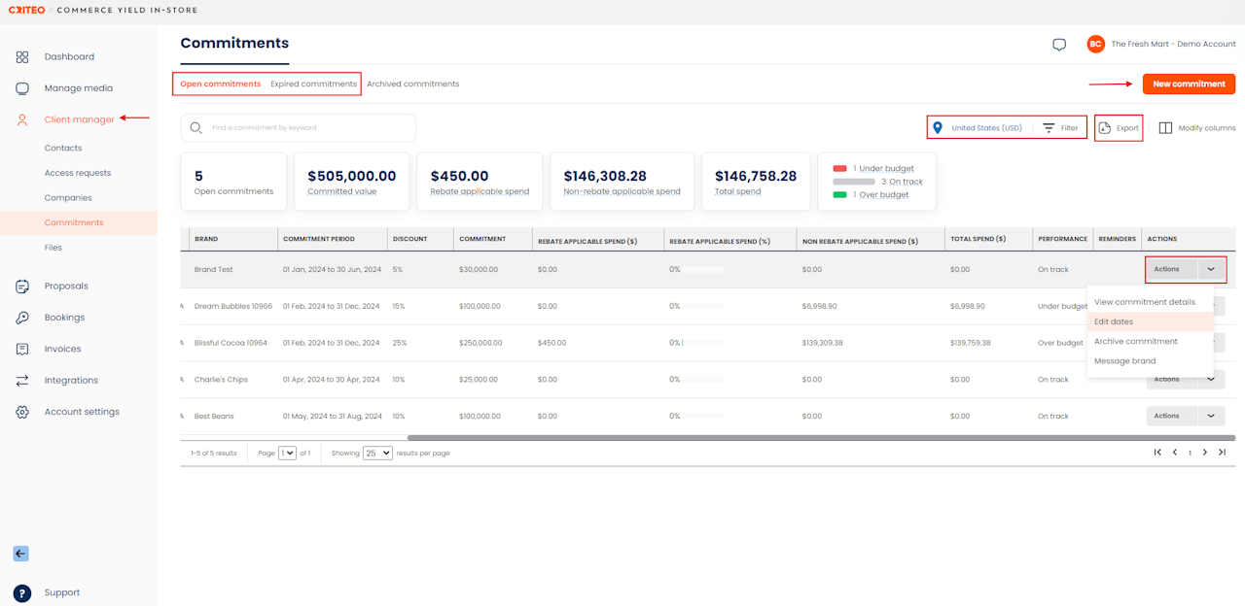
Task: Click the New commitment button
Action: pos(1189,84)
